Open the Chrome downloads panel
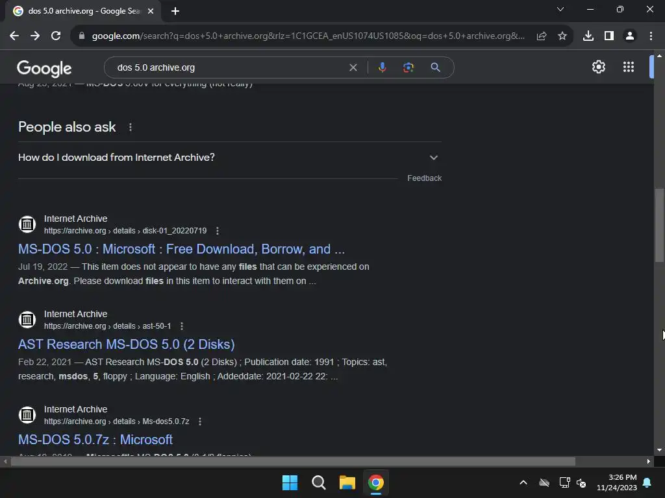The image size is (665, 498). point(588,36)
